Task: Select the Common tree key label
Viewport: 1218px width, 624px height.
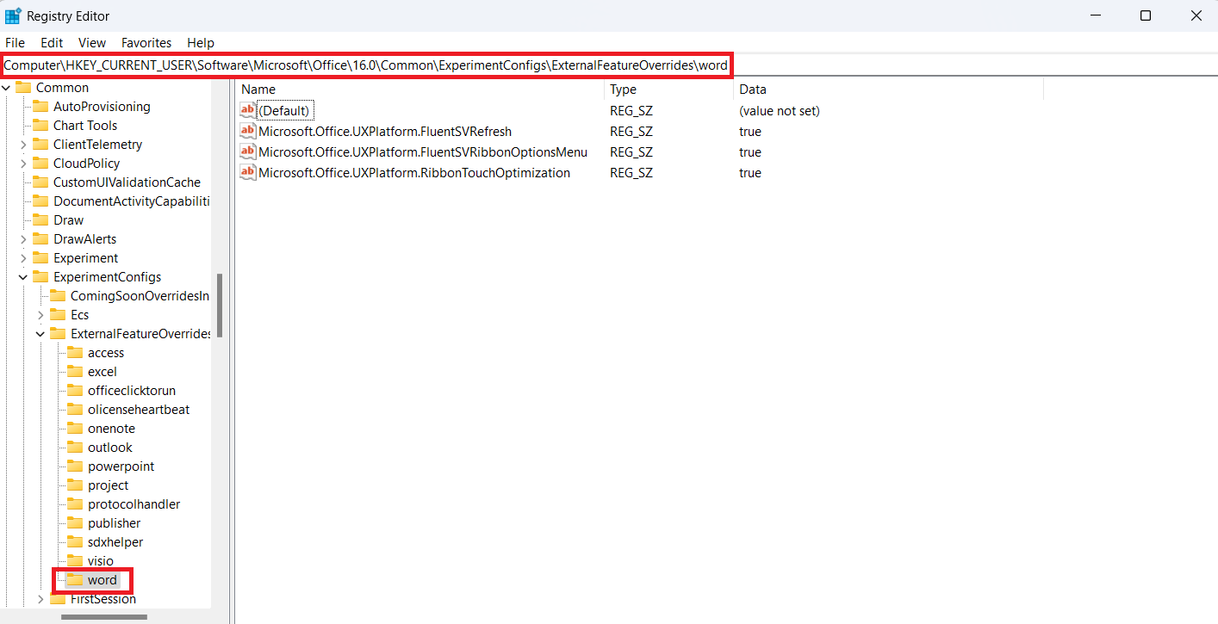Action: pyautogui.click(x=62, y=88)
